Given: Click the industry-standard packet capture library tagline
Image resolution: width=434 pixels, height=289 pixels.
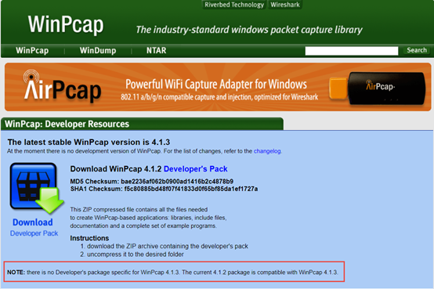Looking at the screenshot, I should pos(249,30).
